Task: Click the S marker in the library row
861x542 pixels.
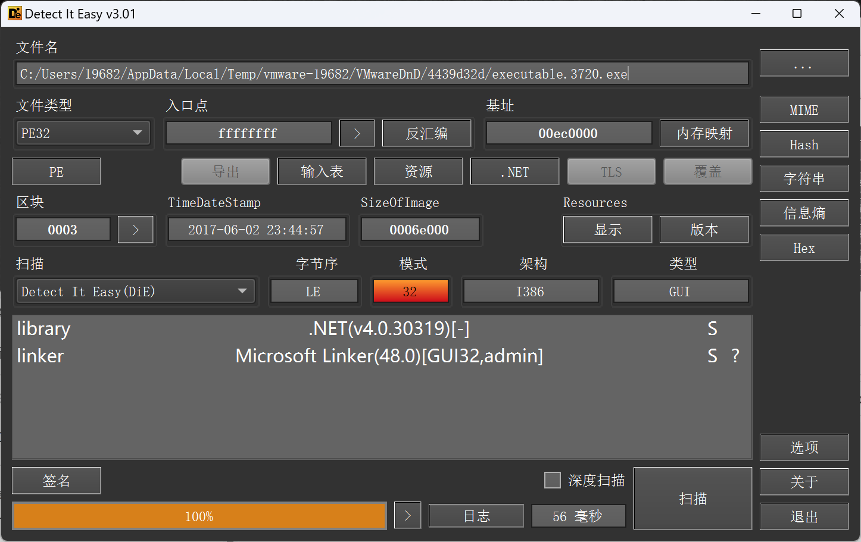Action: click(712, 328)
